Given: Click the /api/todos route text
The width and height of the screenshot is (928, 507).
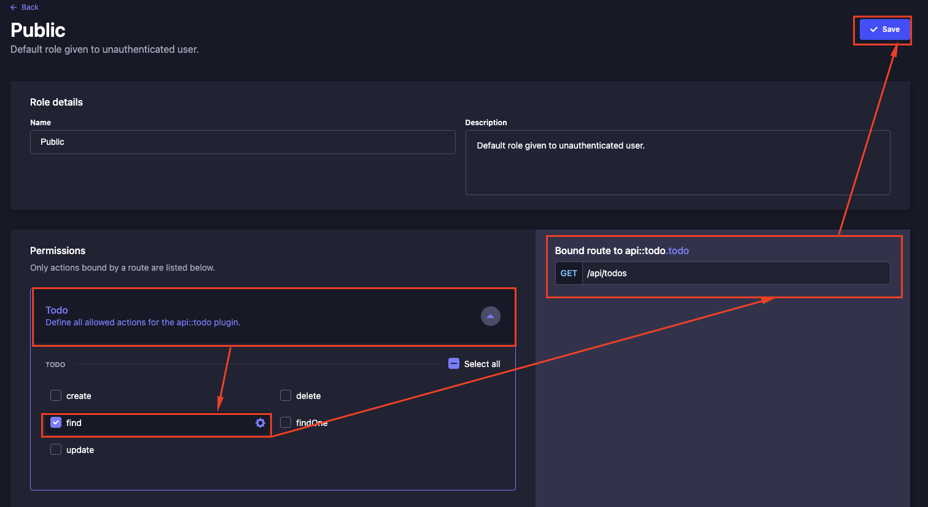Looking at the screenshot, I should [607, 273].
